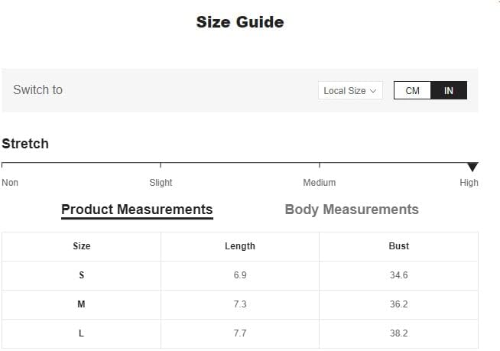Image resolution: width=500 pixels, height=351 pixels.
Task: Click the Size Guide heading
Action: point(240,22)
